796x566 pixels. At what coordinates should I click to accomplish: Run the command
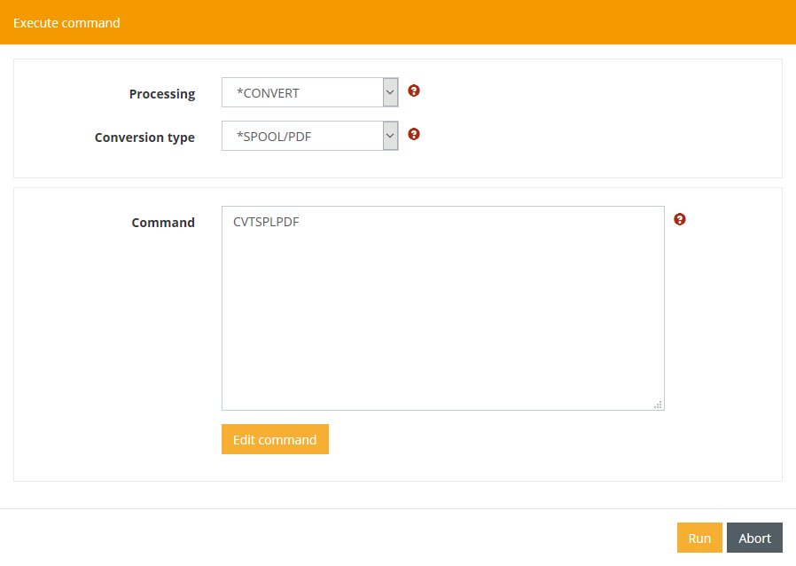[699, 538]
